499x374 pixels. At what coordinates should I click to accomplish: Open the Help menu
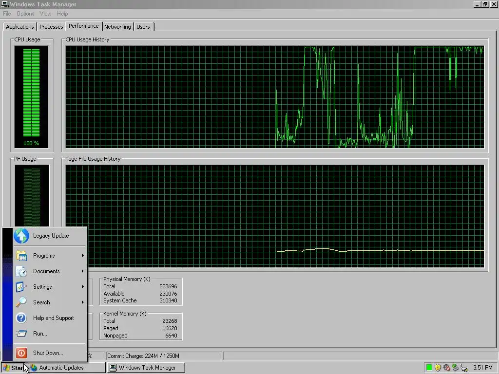click(62, 14)
